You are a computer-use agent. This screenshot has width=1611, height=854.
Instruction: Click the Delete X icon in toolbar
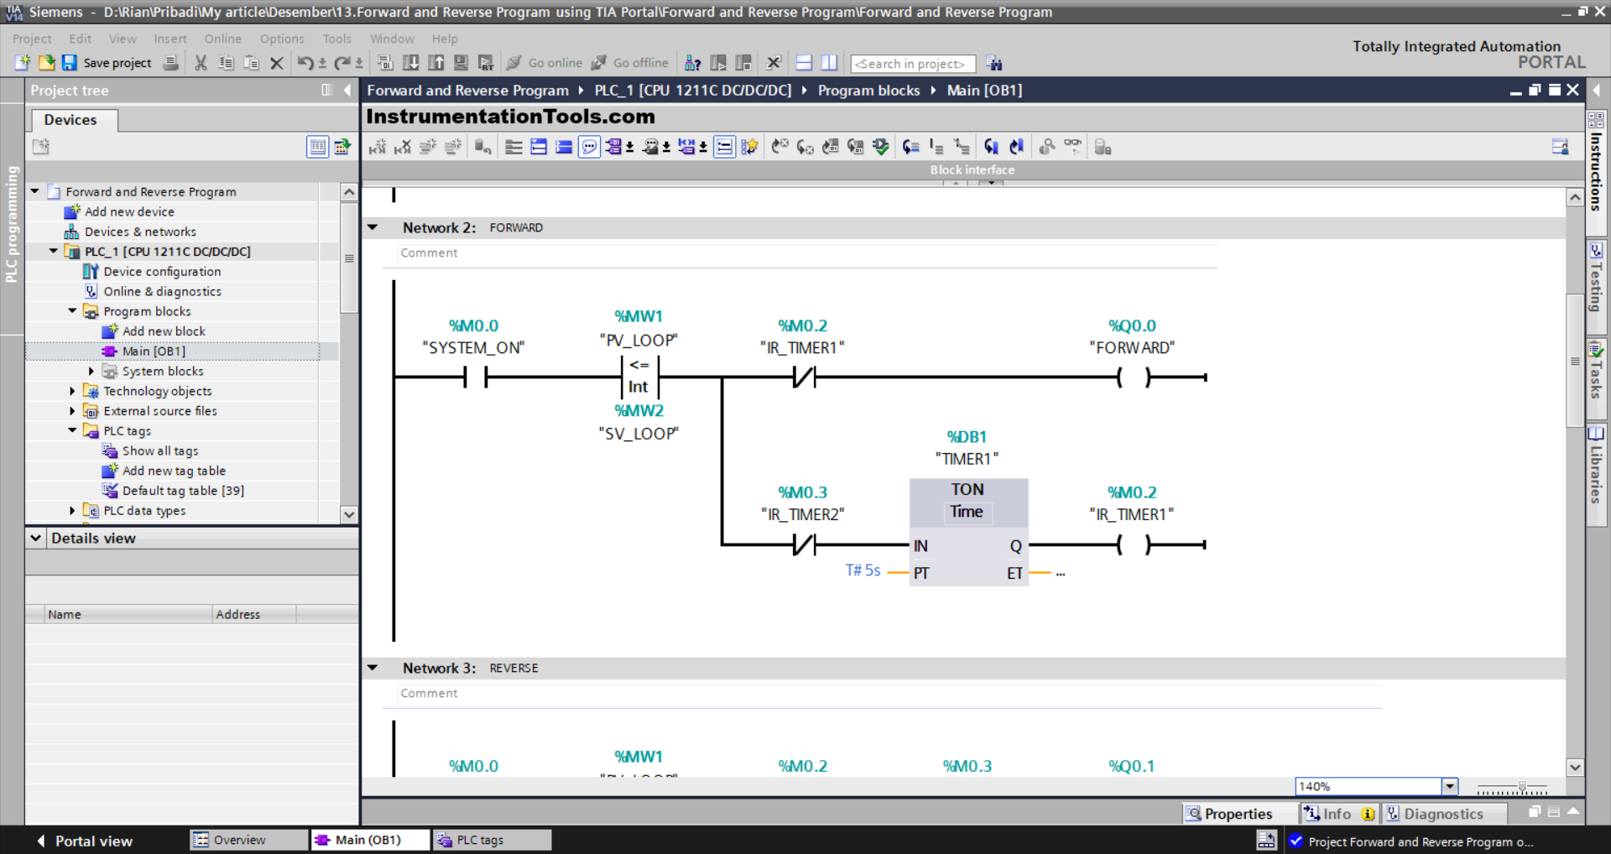tap(276, 63)
